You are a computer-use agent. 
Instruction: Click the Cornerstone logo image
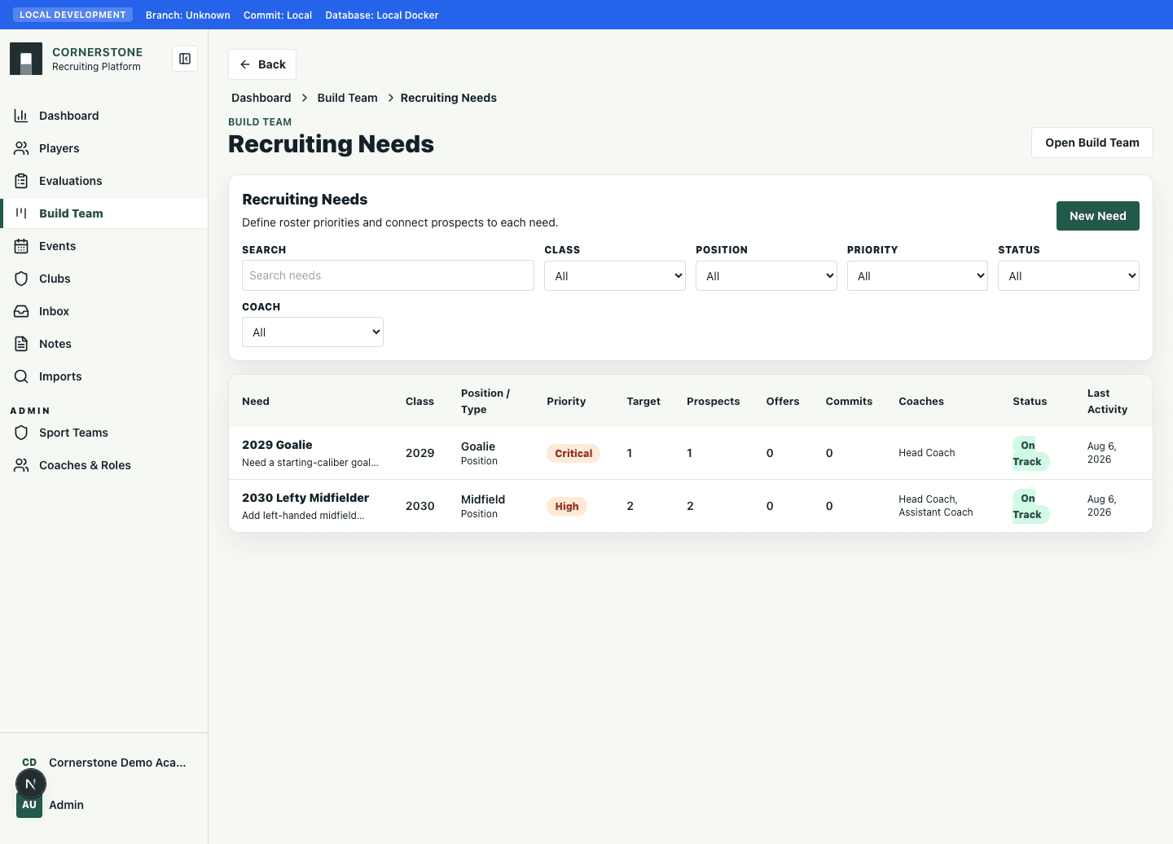point(26,59)
